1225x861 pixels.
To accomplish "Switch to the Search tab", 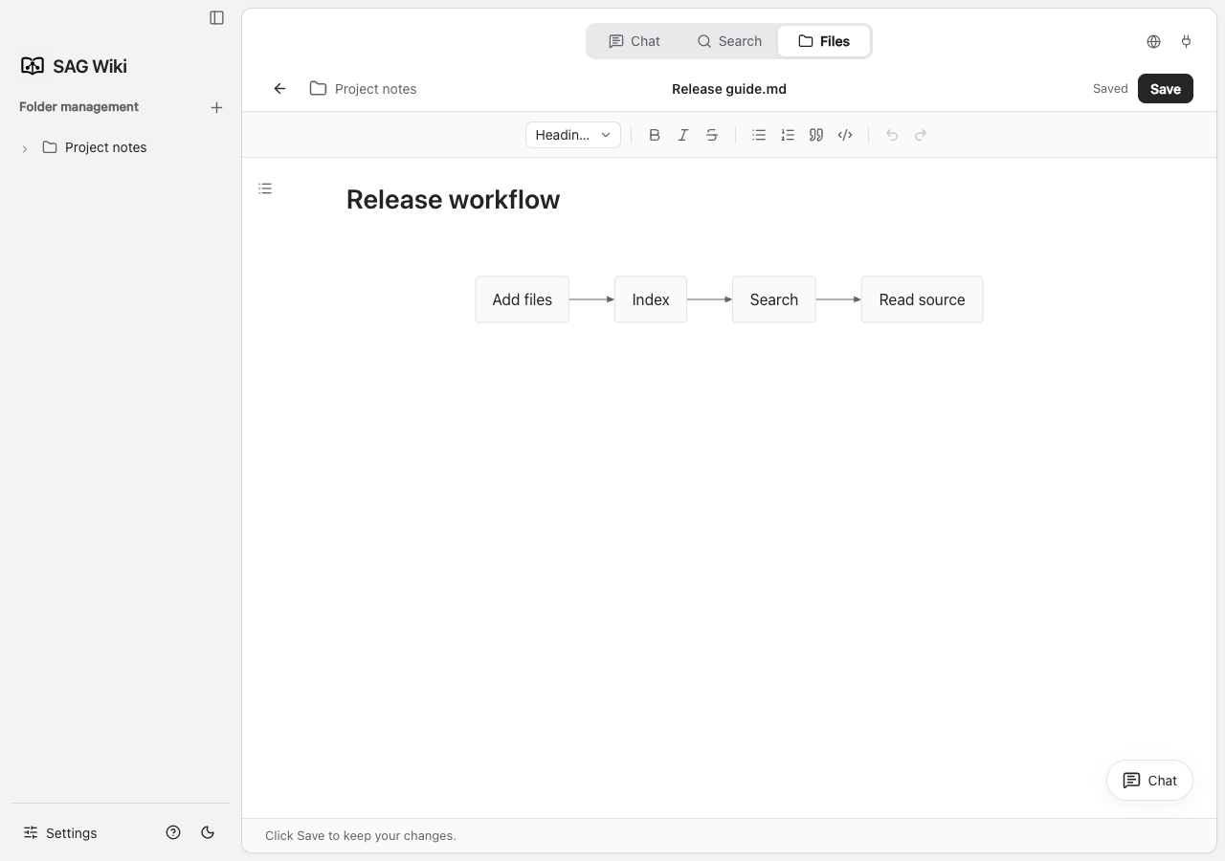I will tap(729, 41).
